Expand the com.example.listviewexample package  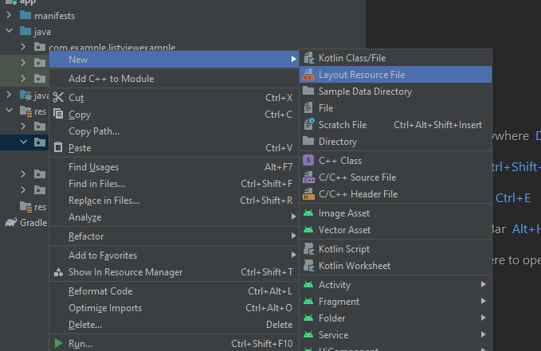pos(23,46)
